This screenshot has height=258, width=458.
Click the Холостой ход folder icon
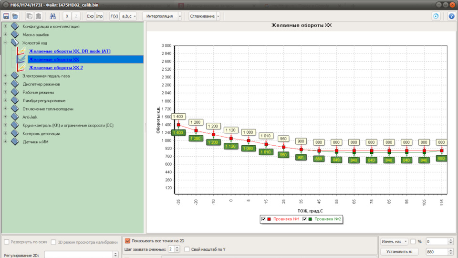(15, 43)
